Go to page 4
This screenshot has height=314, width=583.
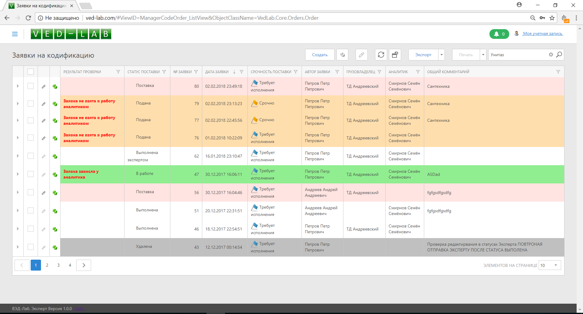tap(70, 265)
